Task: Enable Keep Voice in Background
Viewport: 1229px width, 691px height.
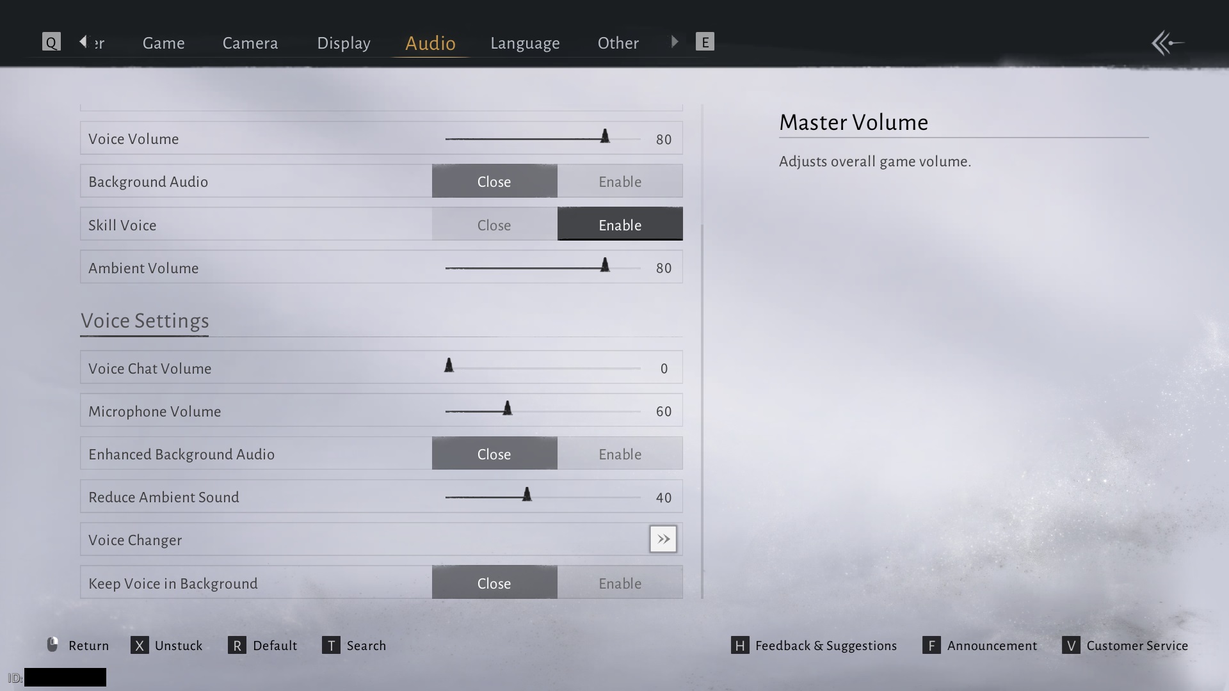Action: tap(620, 584)
